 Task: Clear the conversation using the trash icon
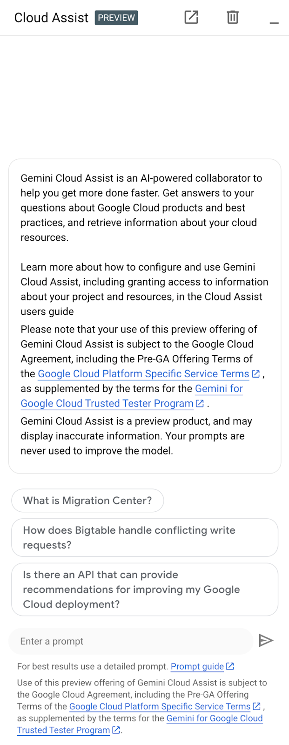point(232,17)
